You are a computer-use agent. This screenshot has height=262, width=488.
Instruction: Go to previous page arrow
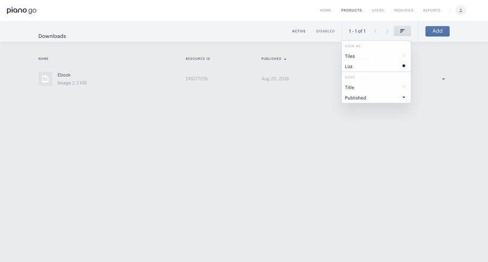[375, 31]
